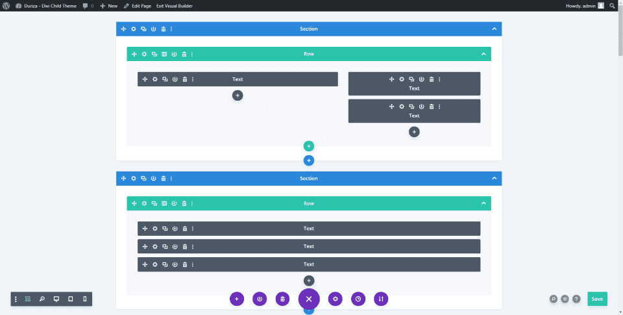Delete the left Text module in first row
This screenshot has height=315, width=623.
pyautogui.click(x=185, y=79)
